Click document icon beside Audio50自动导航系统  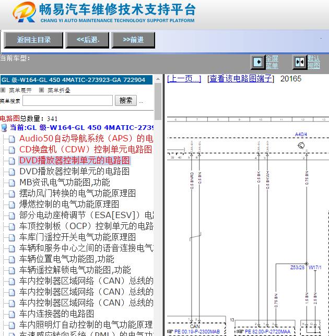coord(12,139)
